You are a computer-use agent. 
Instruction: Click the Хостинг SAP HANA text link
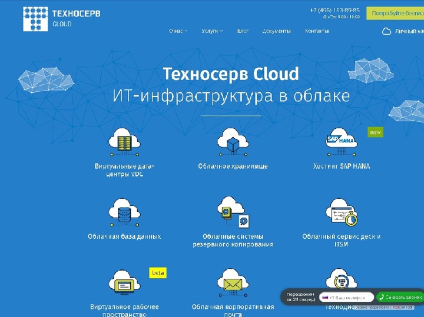coord(341,166)
